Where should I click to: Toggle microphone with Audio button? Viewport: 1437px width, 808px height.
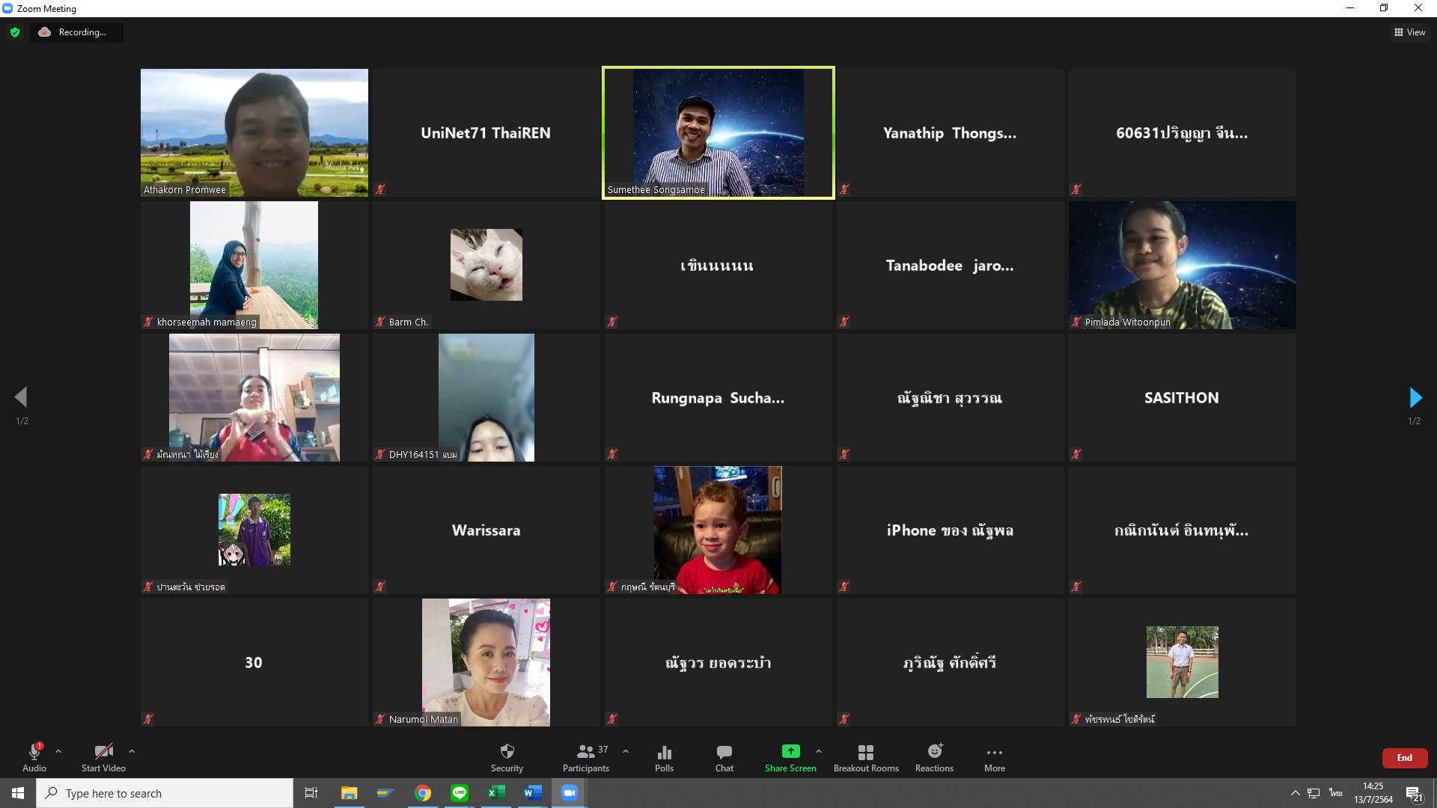click(x=34, y=756)
